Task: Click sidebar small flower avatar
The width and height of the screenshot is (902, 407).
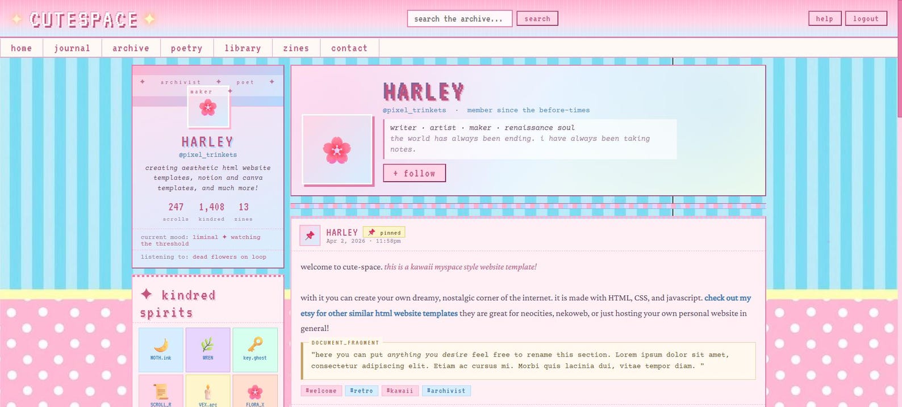Action: tap(208, 107)
